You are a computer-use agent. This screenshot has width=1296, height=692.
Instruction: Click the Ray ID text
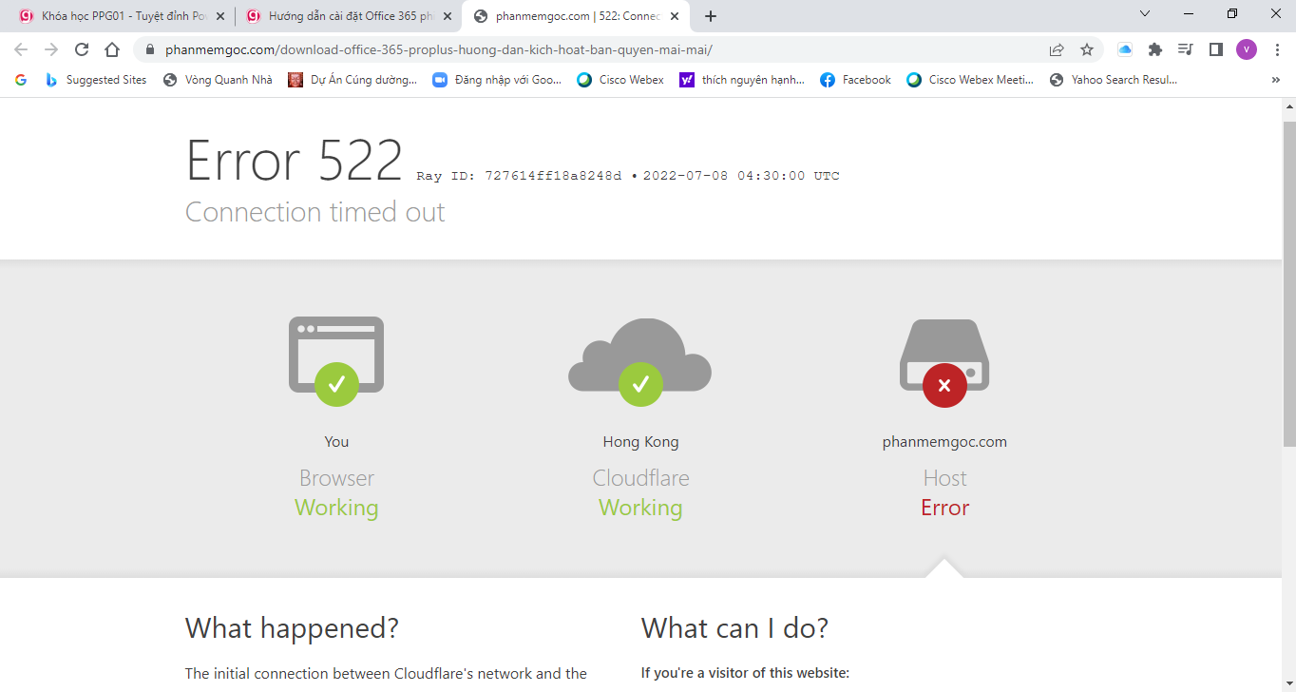519,176
